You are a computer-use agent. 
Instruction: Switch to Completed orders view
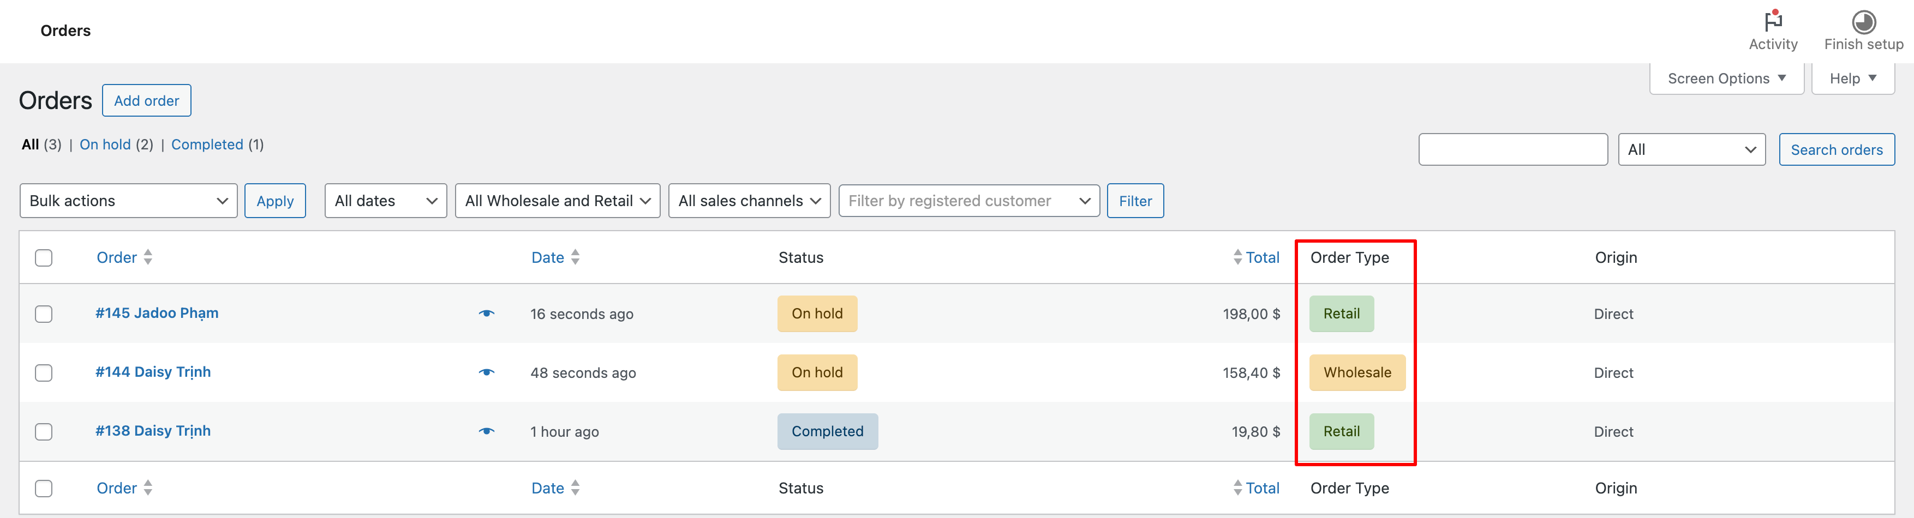tap(207, 144)
